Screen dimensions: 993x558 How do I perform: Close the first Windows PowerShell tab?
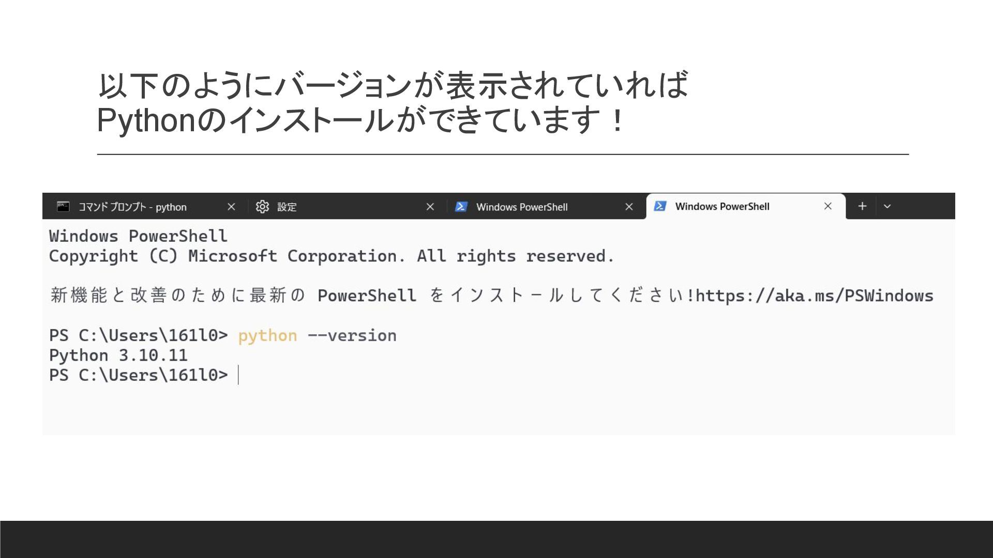click(x=629, y=207)
